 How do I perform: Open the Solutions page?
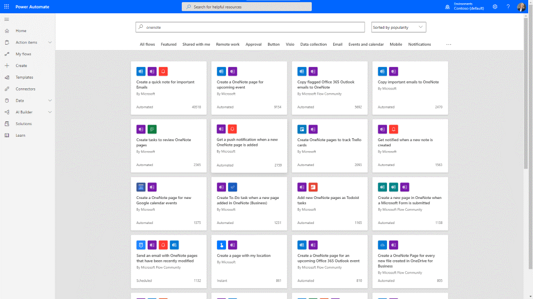tap(23, 124)
